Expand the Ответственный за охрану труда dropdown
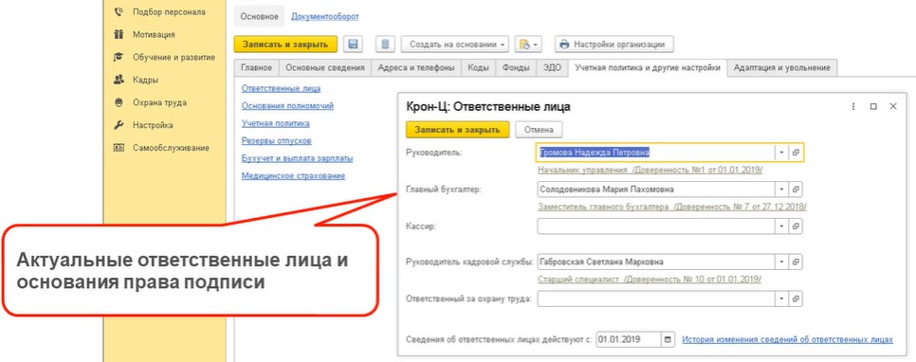The image size is (916, 362). click(781, 299)
